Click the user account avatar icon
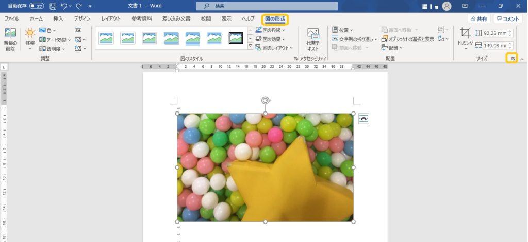528x242 pixels. pos(447,6)
